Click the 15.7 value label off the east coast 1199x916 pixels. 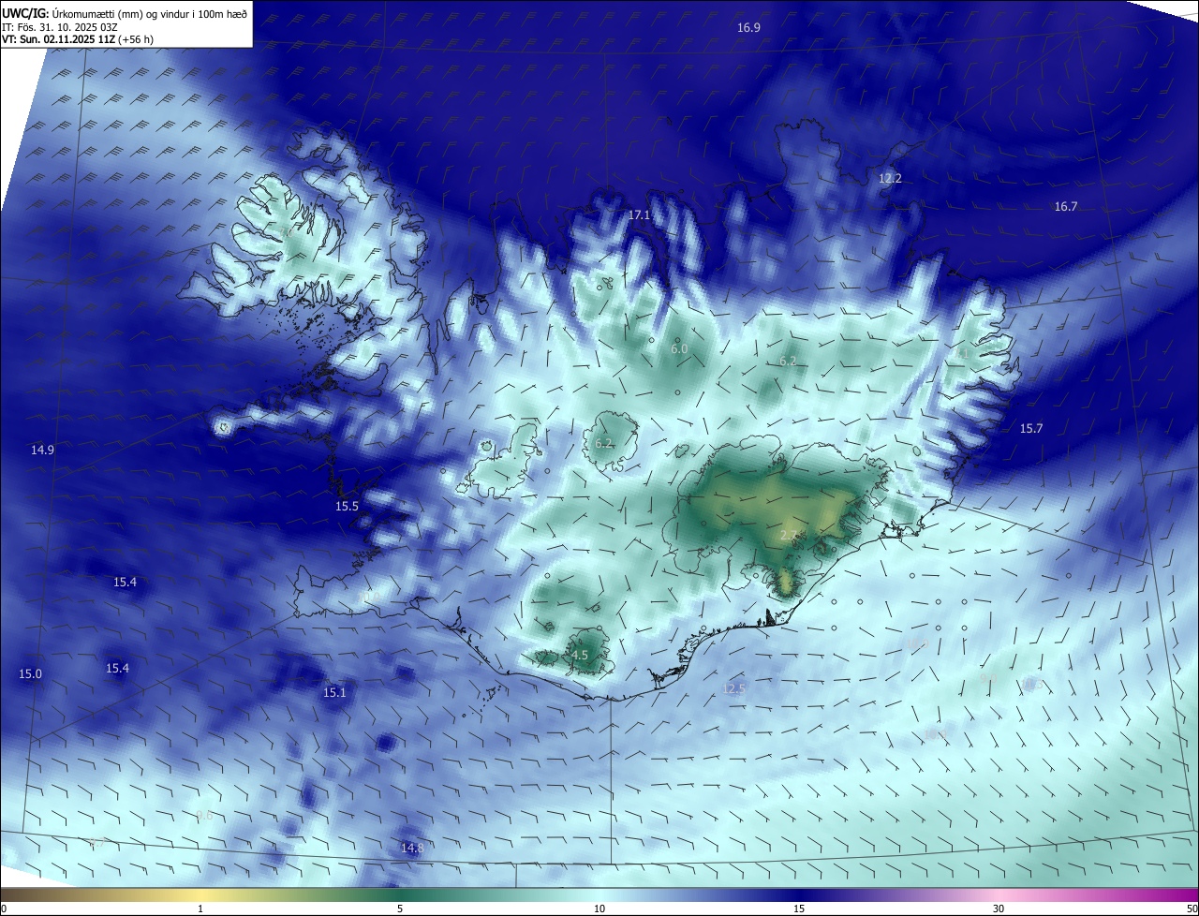tap(1030, 428)
